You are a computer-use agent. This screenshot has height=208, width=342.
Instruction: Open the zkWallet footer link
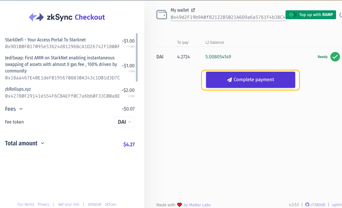(x=95, y=204)
